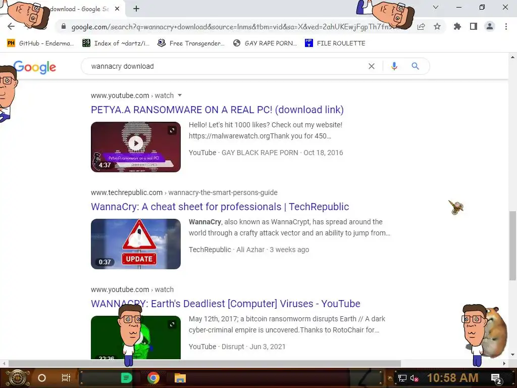Open File Explorer from the taskbar
This screenshot has width=517, height=388.
pos(180,378)
